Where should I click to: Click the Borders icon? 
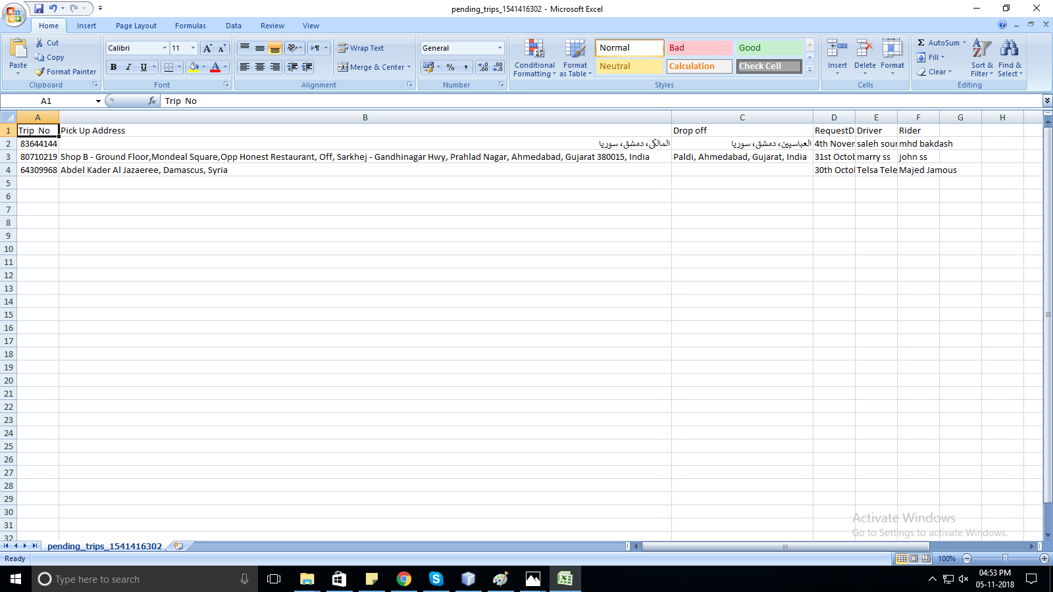click(168, 67)
